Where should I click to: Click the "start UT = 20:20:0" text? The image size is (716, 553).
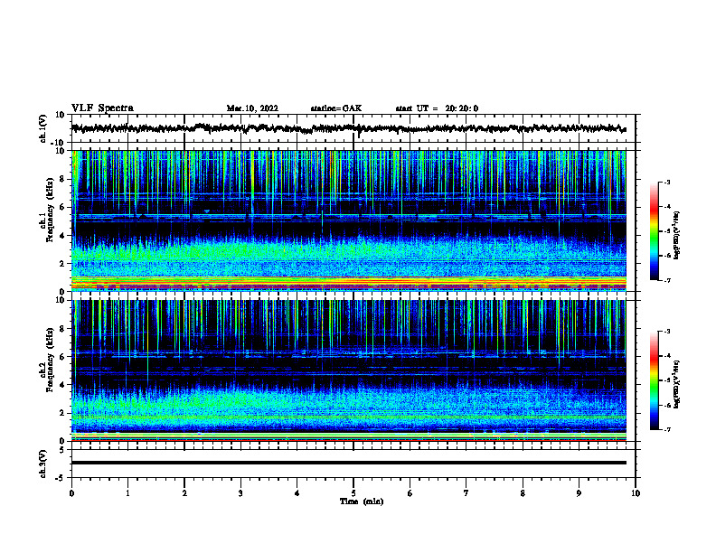437,108
